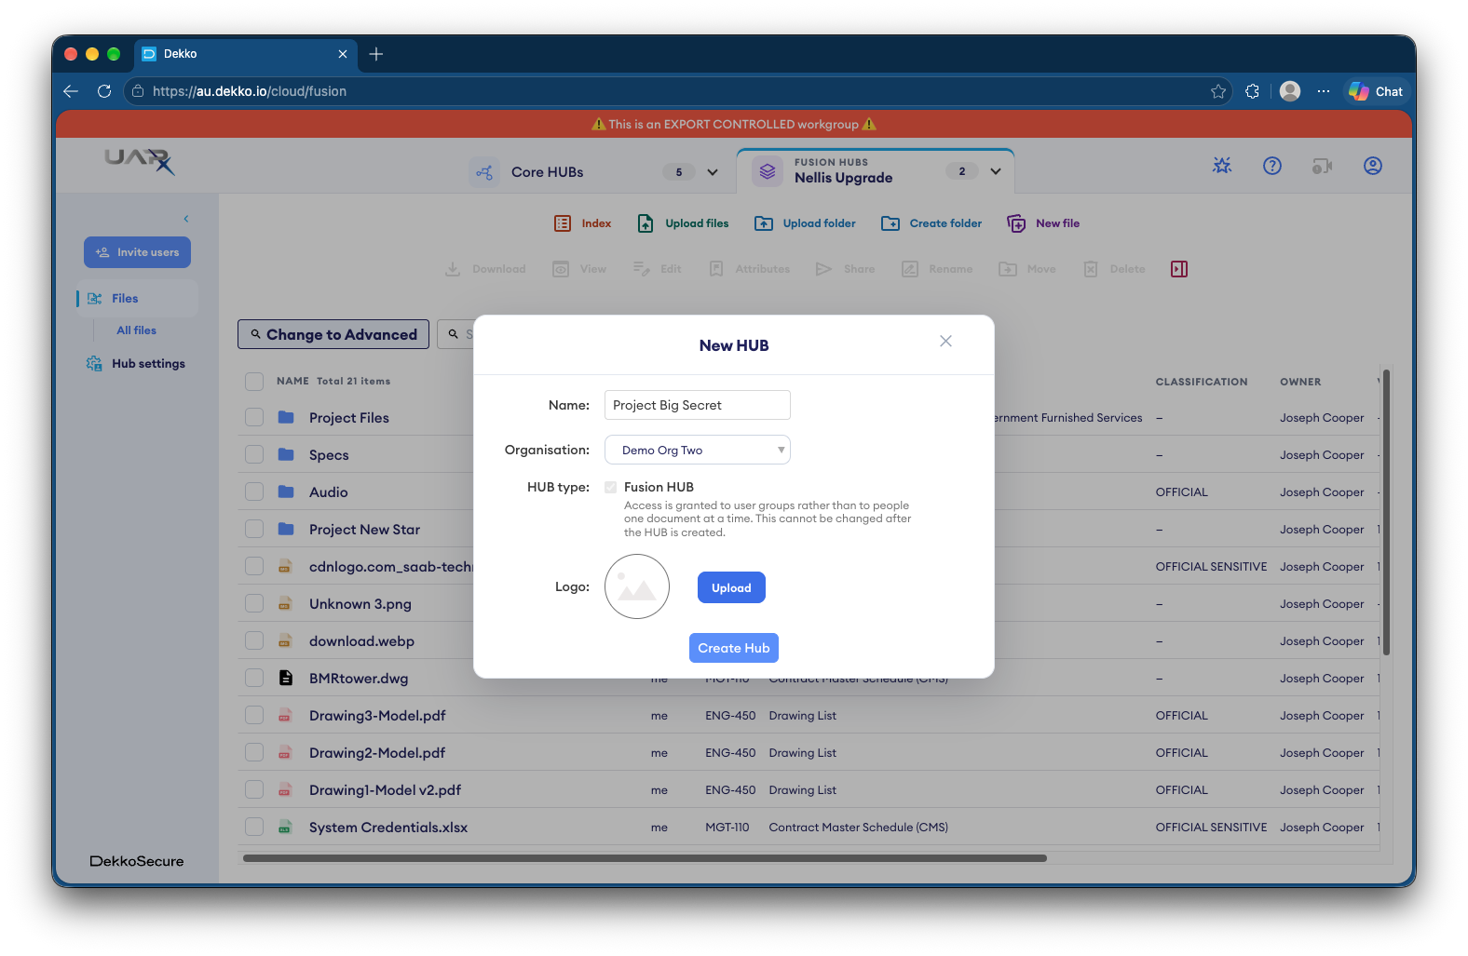1468x956 pixels.
Task: Tick the Specs folder checkbox
Action: (x=254, y=454)
